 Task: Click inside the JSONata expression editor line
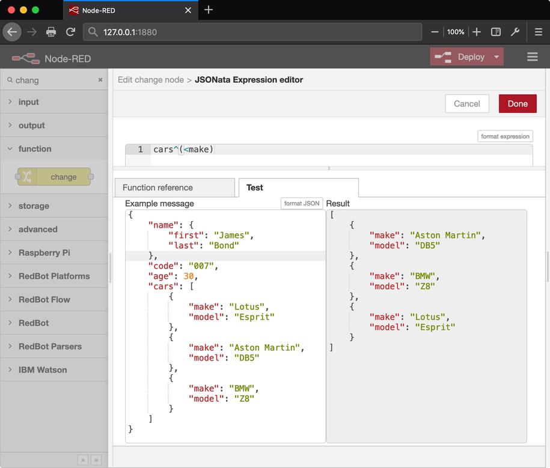click(340, 150)
